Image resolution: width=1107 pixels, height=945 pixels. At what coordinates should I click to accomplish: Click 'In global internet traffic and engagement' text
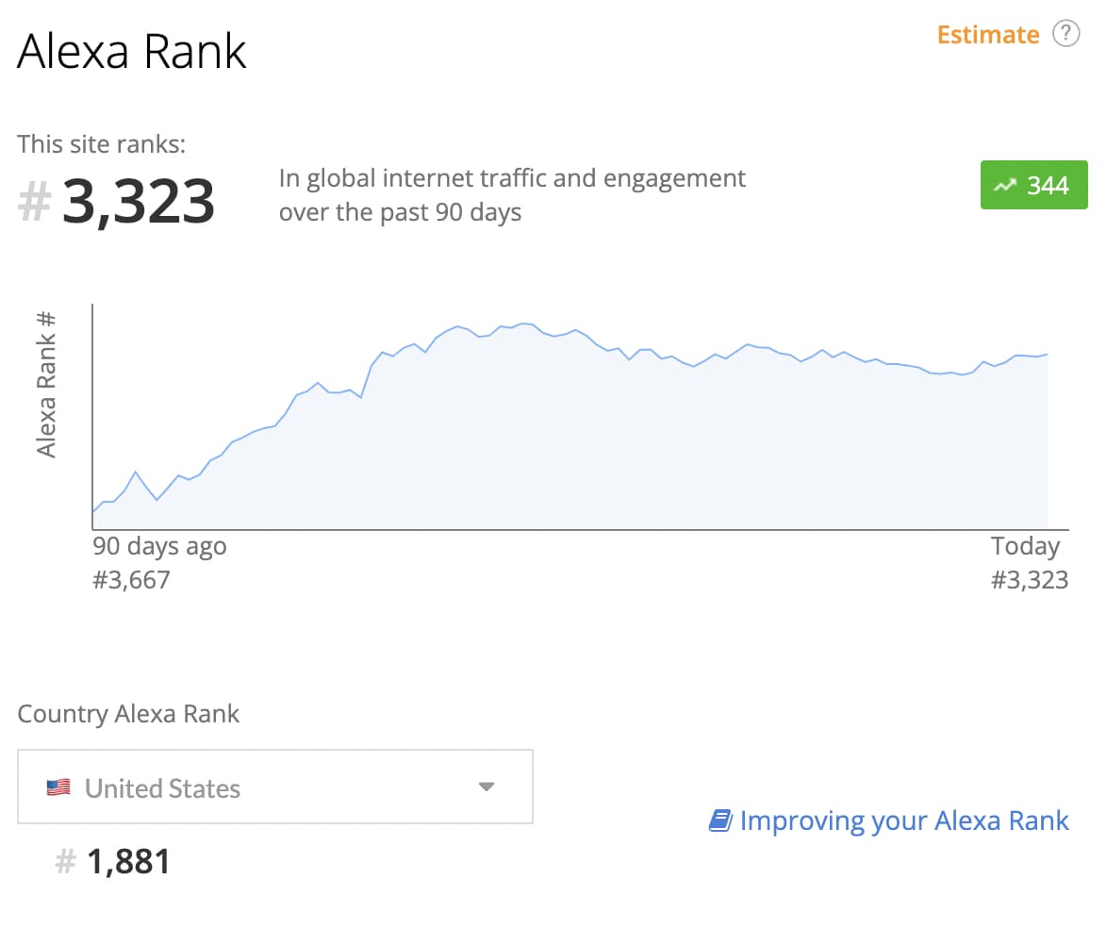[512, 178]
